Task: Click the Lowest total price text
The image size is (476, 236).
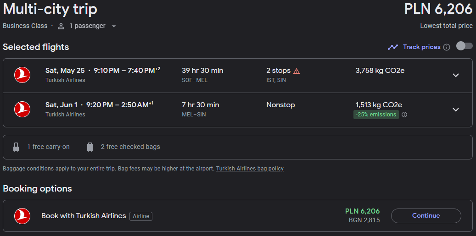Action: pyautogui.click(x=446, y=26)
